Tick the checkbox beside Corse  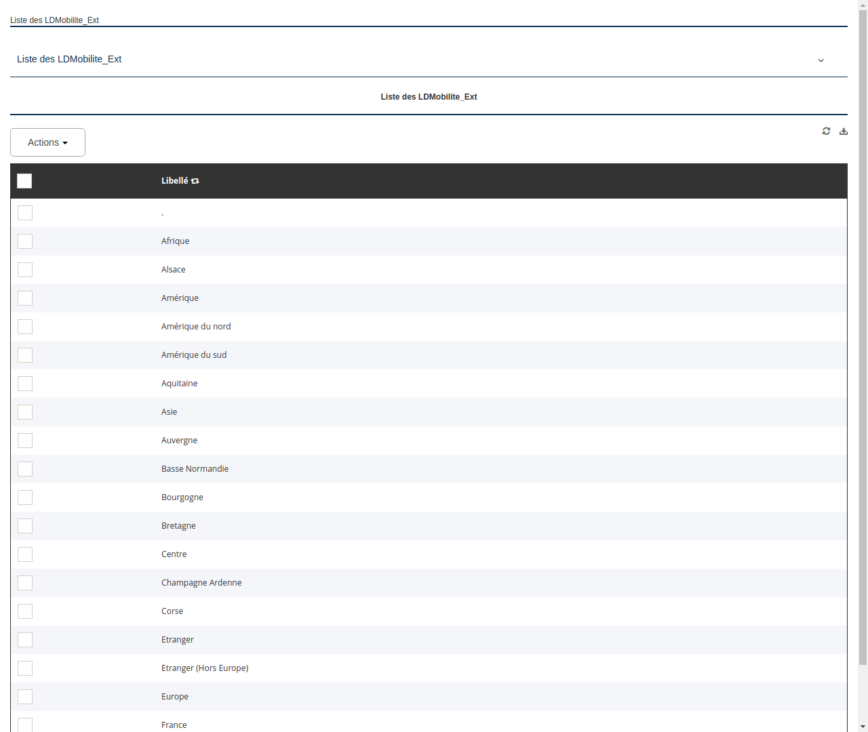click(x=25, y=611)
